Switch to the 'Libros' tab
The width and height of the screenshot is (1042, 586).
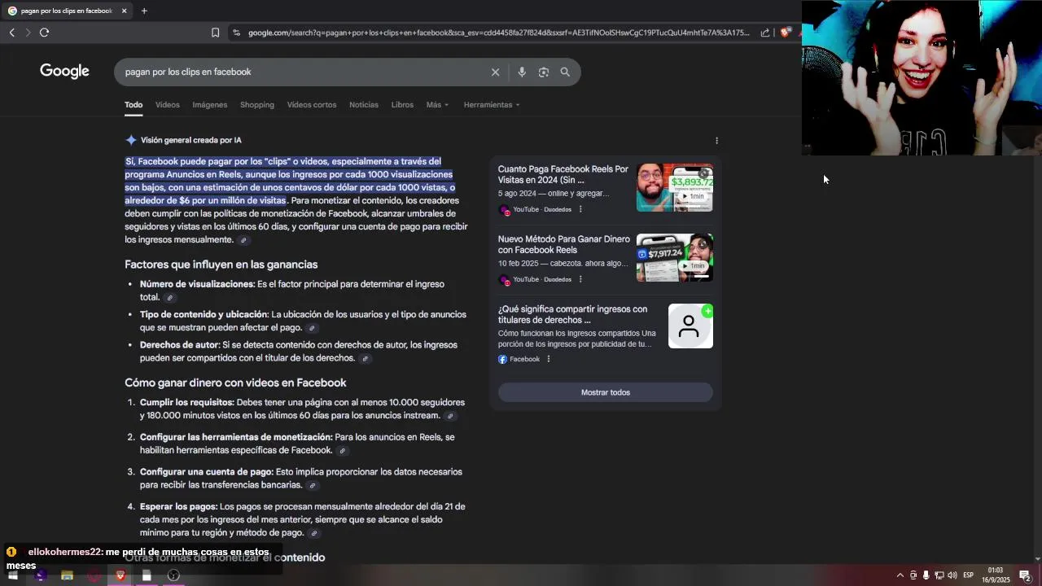pyautogui.click(x=402, y=105)
